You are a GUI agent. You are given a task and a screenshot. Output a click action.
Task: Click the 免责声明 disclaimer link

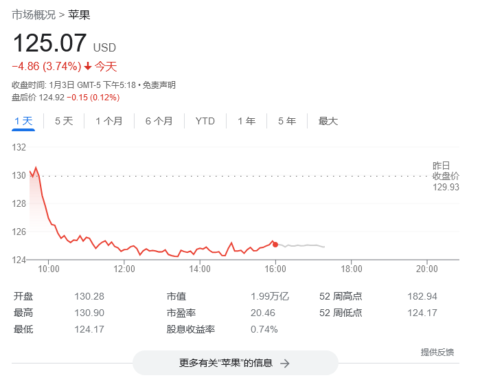pyautogui.click(x=159, y=85)
